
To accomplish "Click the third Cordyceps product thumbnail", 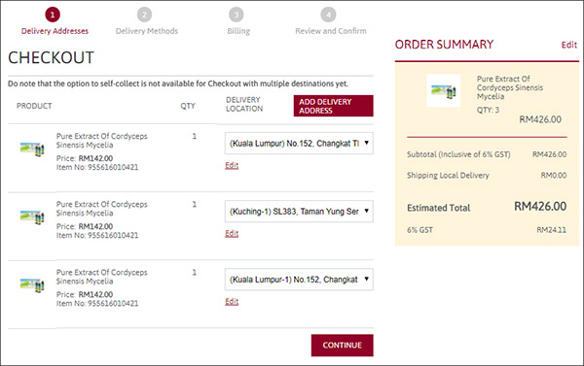I will pyautogui.click(x=32, y=285).
